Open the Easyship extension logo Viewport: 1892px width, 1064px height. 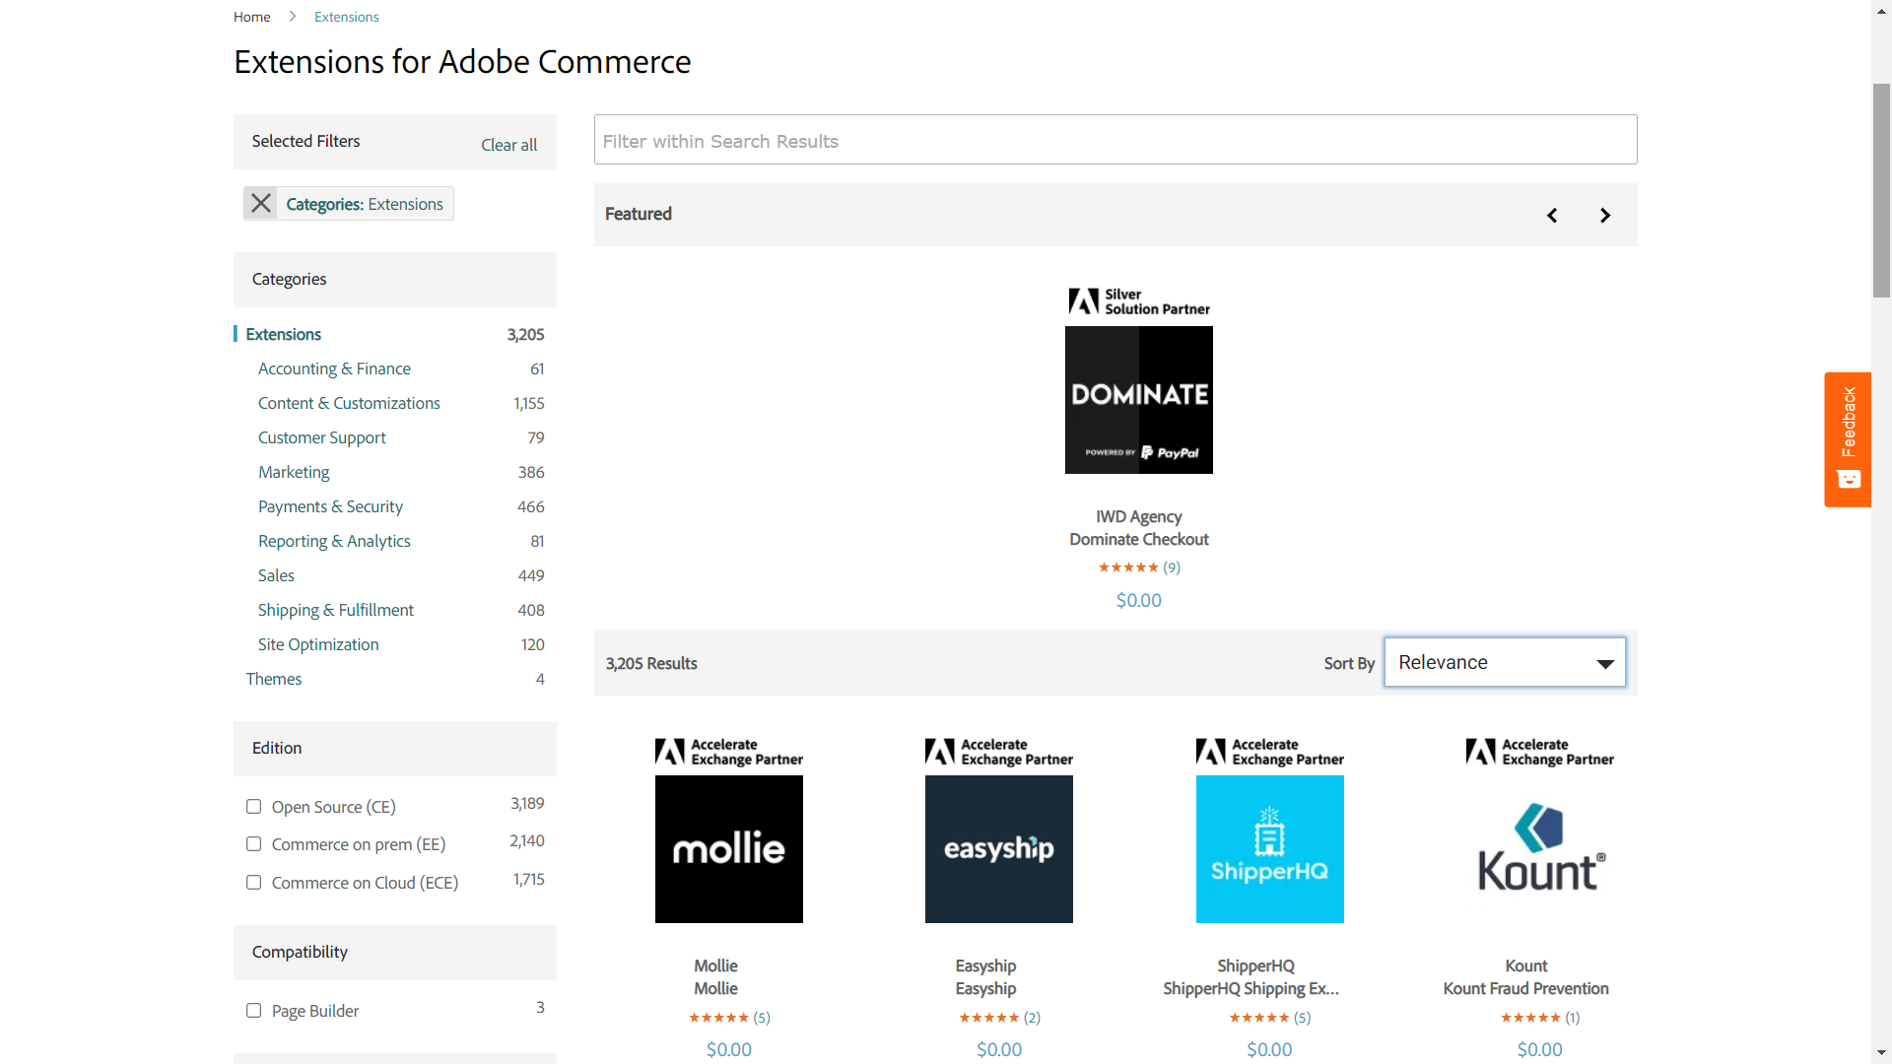pos(999,849)
